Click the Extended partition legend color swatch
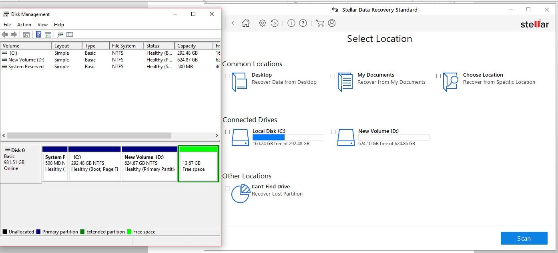The width and height of the screenshot is (558, 253). pos(82,232)
